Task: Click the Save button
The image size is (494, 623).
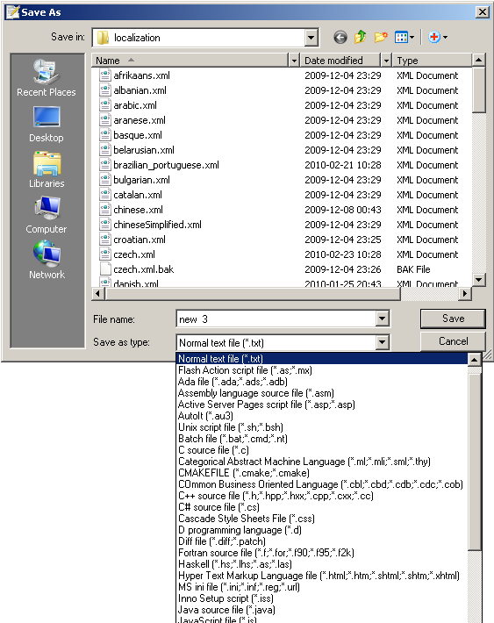Action: (453, 319)
